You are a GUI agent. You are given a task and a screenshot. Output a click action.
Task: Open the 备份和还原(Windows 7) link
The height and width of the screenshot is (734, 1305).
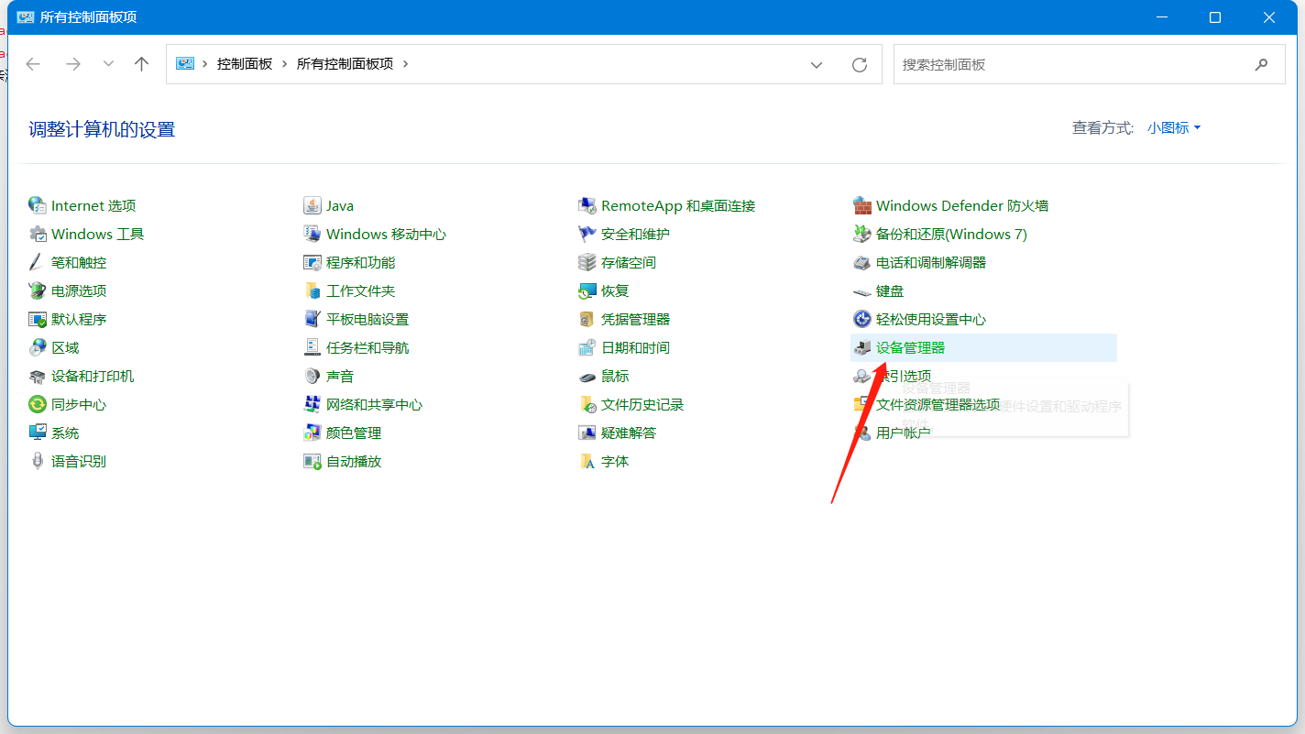[x=951, y=234]
